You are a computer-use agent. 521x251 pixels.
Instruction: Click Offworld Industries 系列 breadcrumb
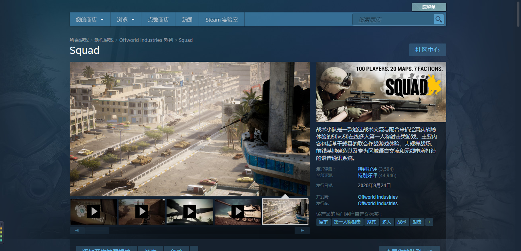tap(146, 40)
